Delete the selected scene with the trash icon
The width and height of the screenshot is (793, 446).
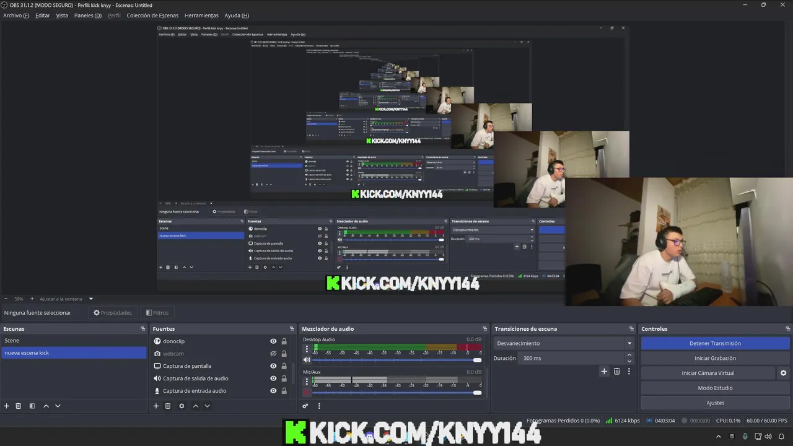pos(19,406)
